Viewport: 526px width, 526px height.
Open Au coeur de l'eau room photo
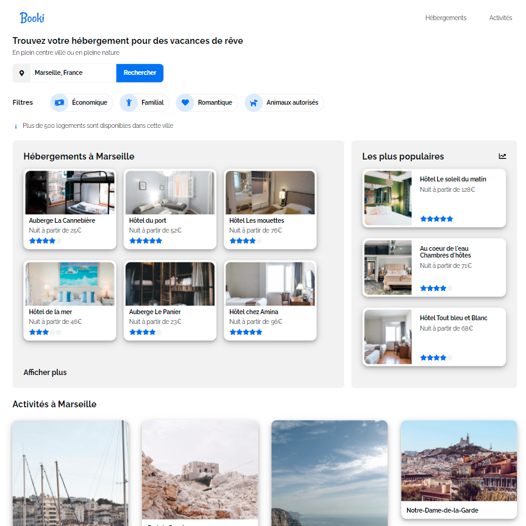pos(388,267)
